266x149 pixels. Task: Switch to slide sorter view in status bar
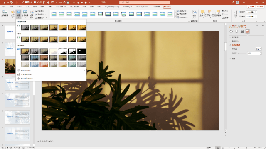point(223,148)
